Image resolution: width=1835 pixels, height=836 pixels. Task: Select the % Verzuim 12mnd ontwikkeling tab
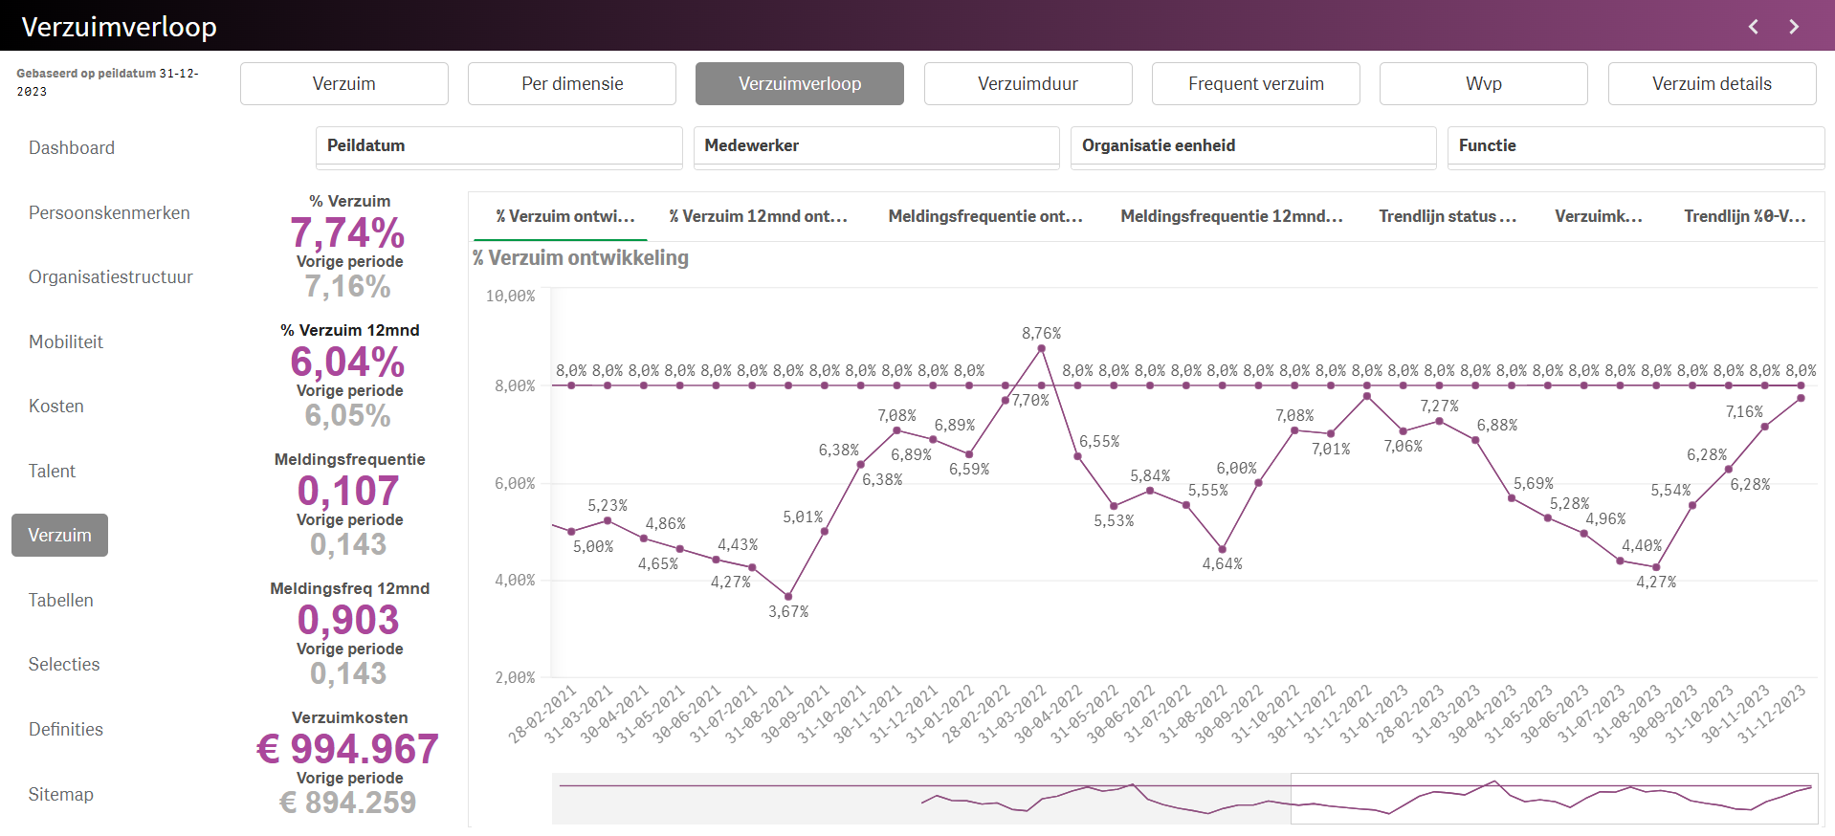point(758,217)
